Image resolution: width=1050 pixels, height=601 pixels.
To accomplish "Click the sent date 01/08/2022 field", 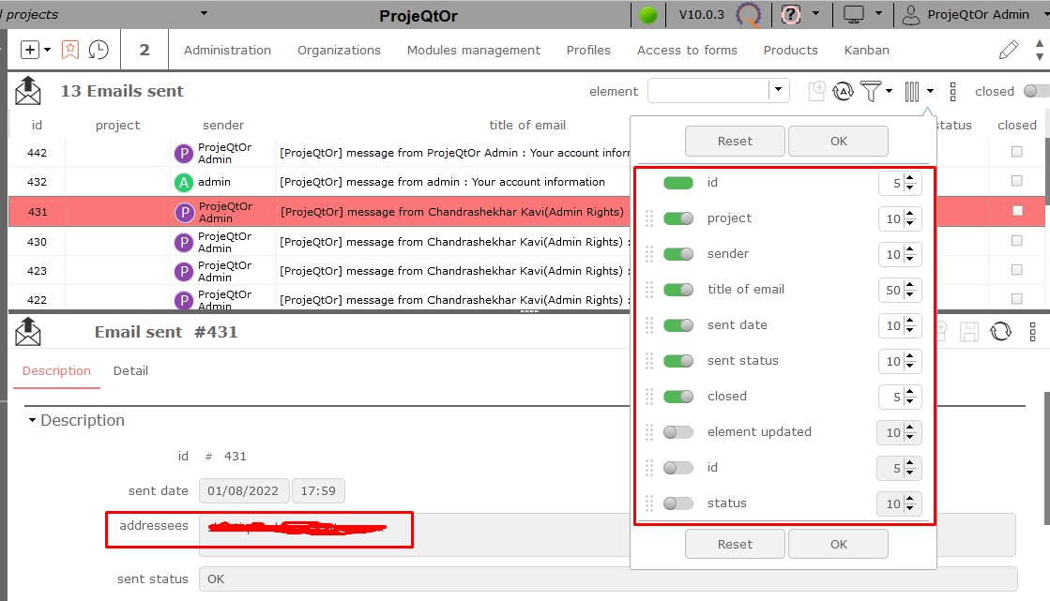I will pos(244,490).
